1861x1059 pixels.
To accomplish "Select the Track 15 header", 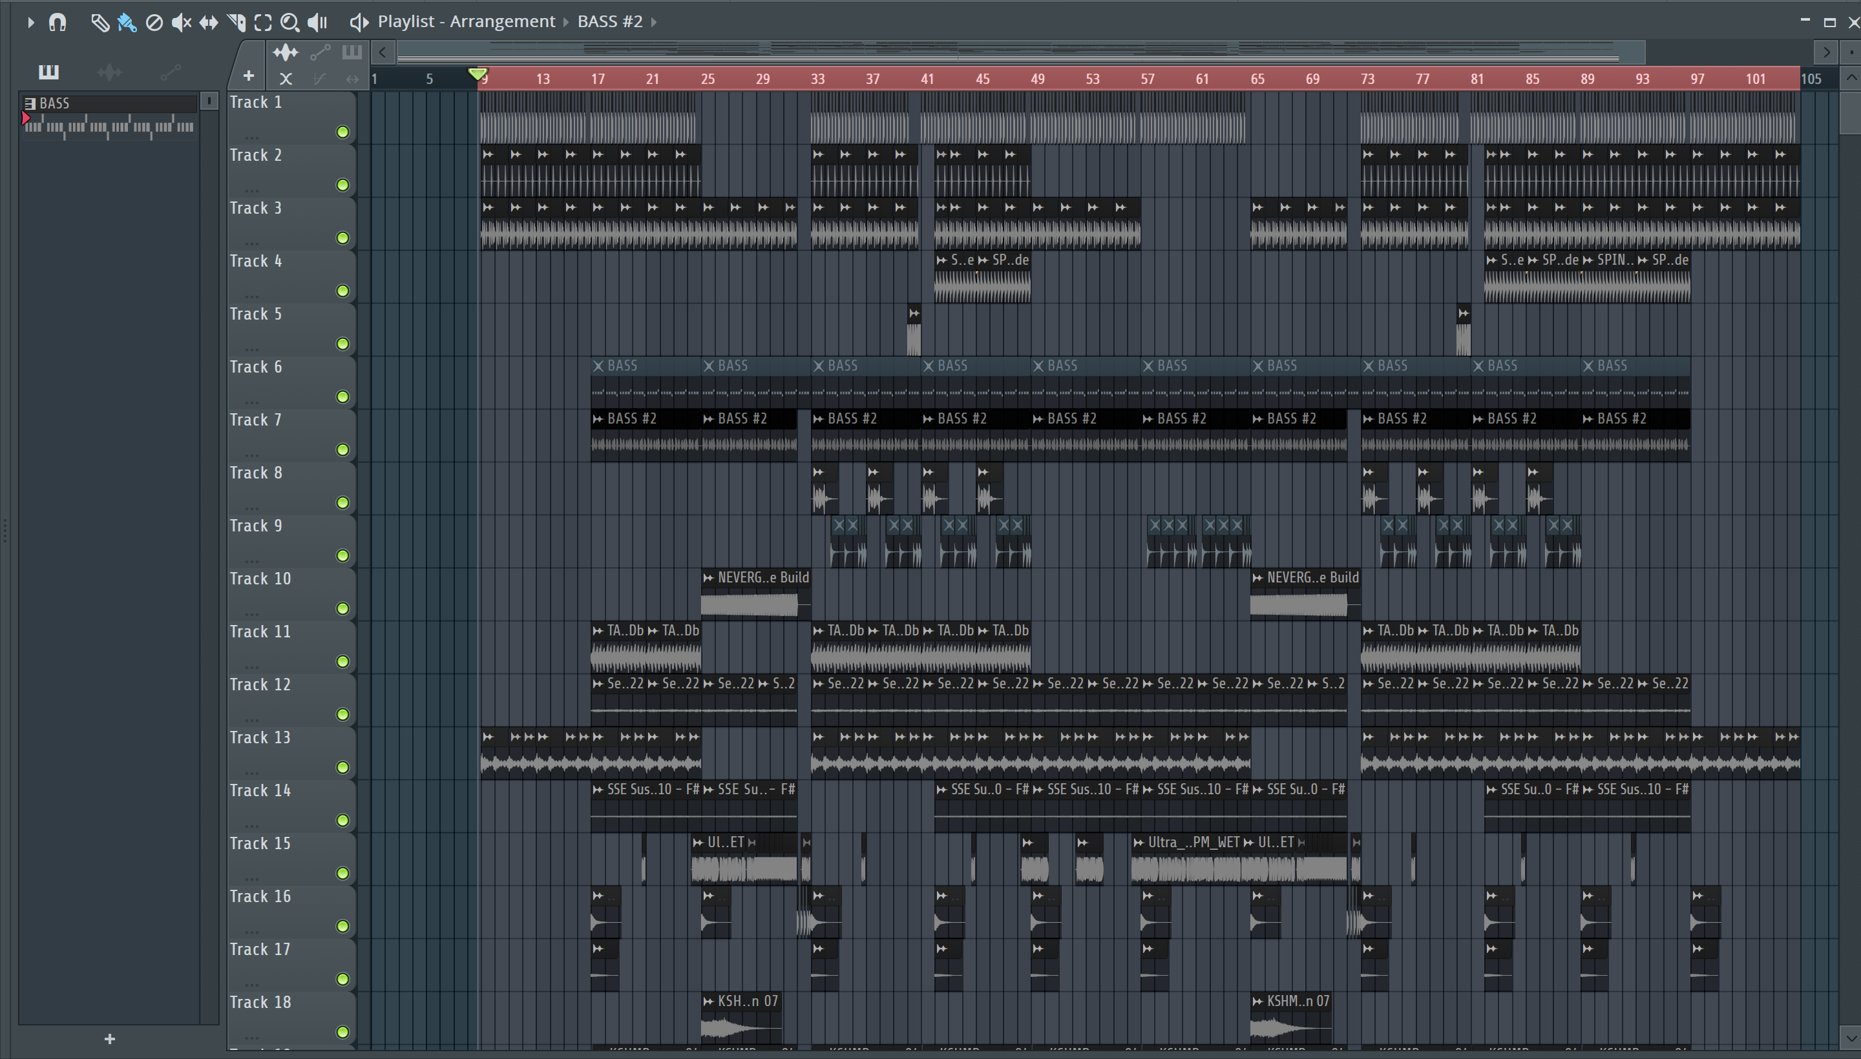I will click(x=291, y=859).
